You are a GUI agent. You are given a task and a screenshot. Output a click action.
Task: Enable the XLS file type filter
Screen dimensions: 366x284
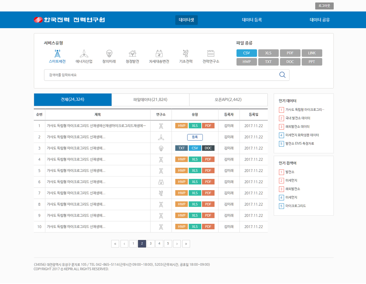pos(268,53)
